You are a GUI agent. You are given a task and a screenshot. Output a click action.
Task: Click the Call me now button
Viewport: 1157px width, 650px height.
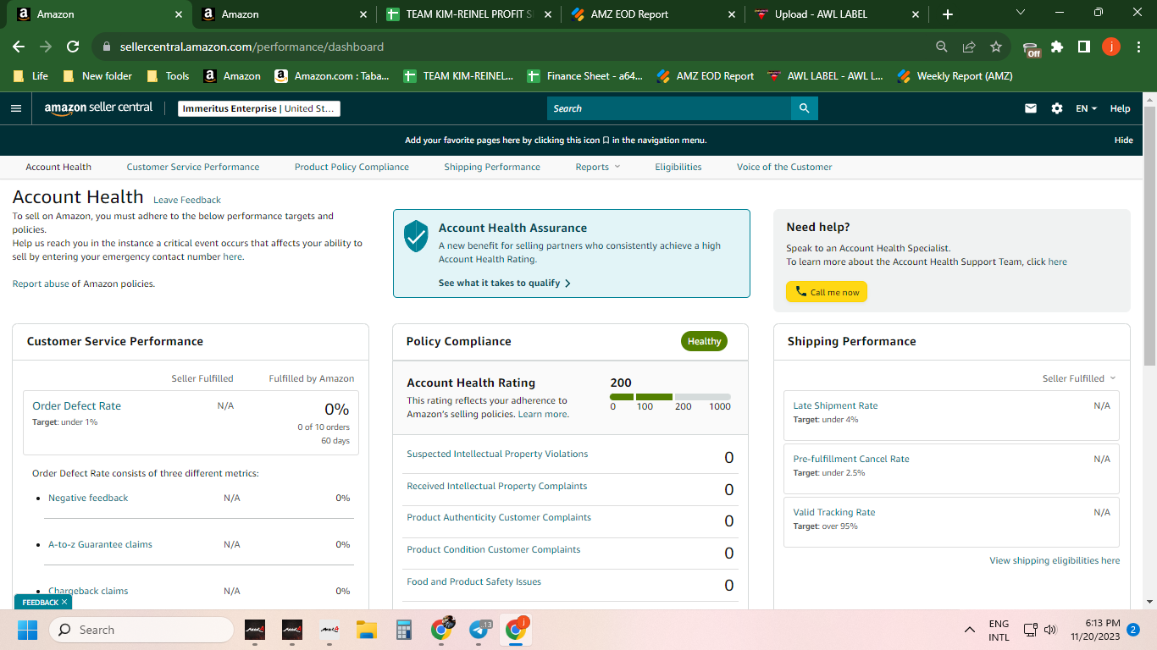point(827,292)
